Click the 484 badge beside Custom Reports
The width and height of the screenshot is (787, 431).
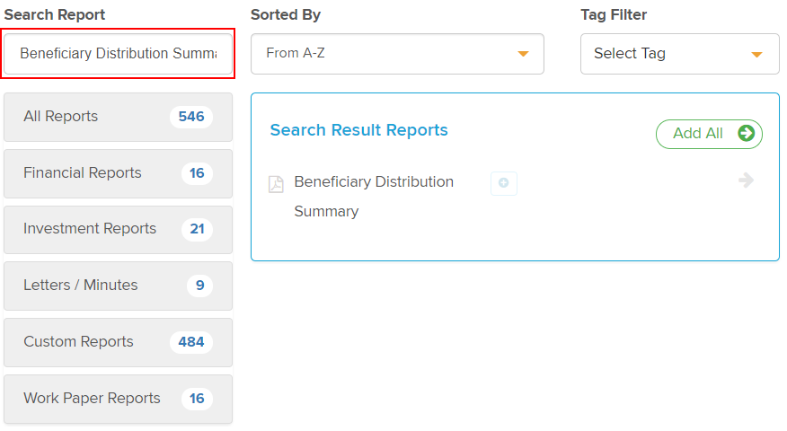[x=191, y=342]
